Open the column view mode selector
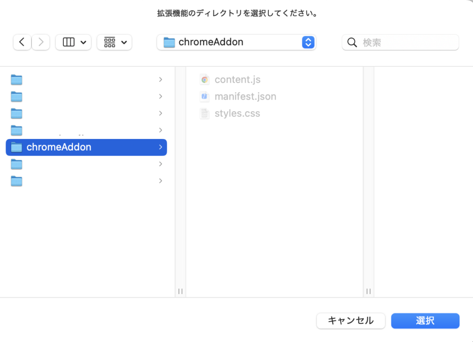Screen dimensions: 473x342 [x=73, y=42]
